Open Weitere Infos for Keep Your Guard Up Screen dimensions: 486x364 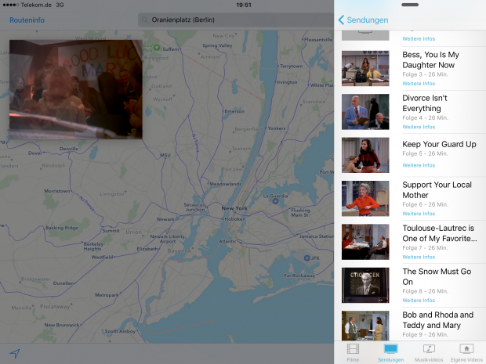point(419,165)
